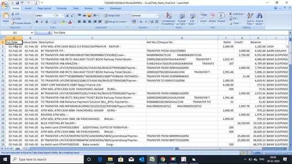Click the horizontal scrollbar thumb

220,149
